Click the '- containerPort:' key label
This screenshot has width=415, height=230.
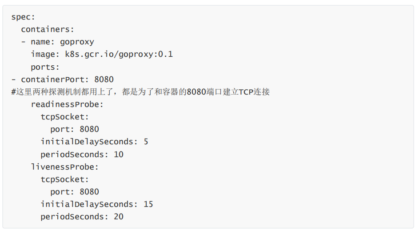50,79
